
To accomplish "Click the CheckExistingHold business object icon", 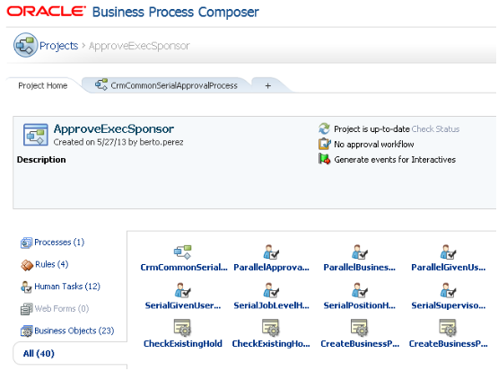I will [x=183, y=328].
